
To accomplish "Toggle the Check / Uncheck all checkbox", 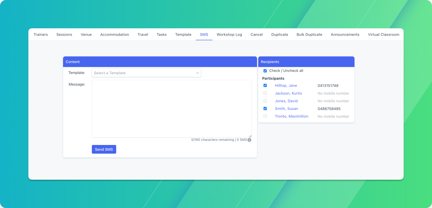I will click(x=265, y=71).
